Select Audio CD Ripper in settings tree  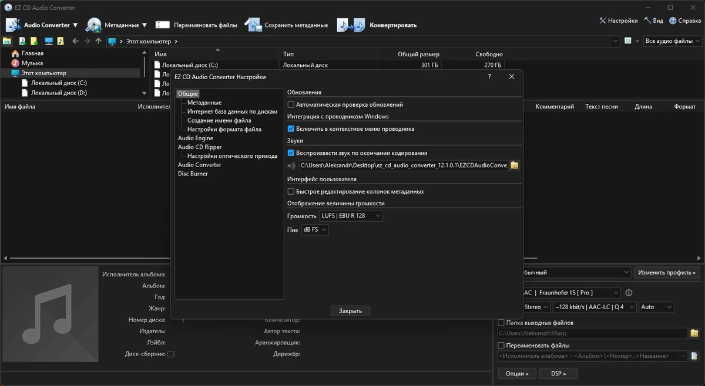point(200,147)
